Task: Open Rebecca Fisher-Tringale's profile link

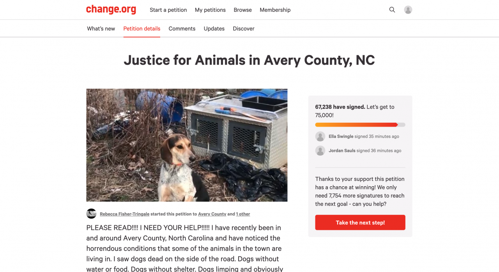Action: click(x=125, y=214)
